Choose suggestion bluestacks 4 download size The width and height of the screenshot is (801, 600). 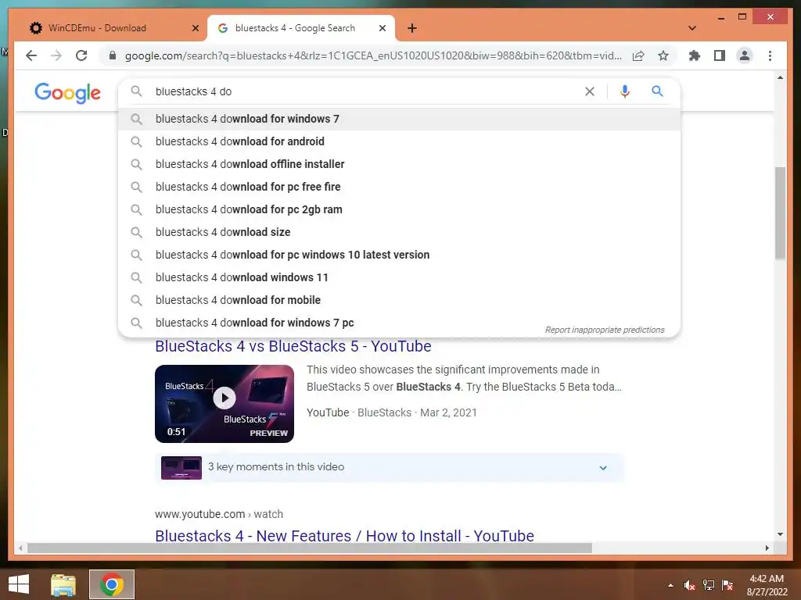pyautogui.click(x=399, y=231)
